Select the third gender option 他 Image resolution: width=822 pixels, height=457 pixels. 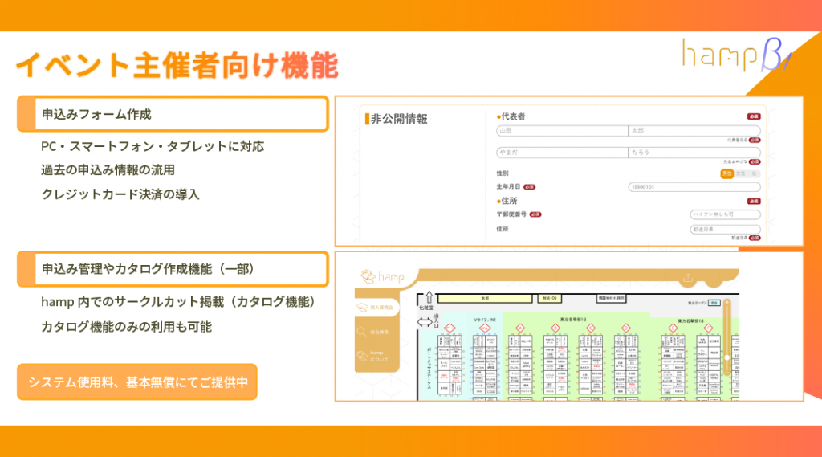pyautogui.click(x=754, y=173)
